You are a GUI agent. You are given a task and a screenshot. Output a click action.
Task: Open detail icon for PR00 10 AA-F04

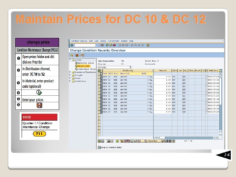pos(101,87)
